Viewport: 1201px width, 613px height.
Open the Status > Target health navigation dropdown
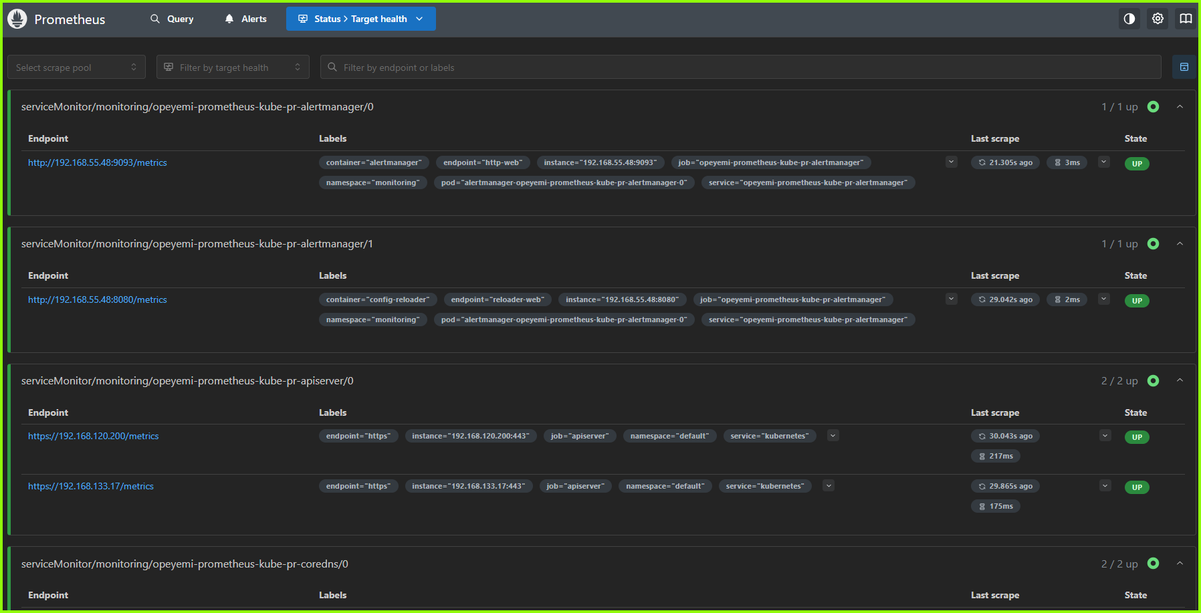pyautogui.click(x=360, y=19)
